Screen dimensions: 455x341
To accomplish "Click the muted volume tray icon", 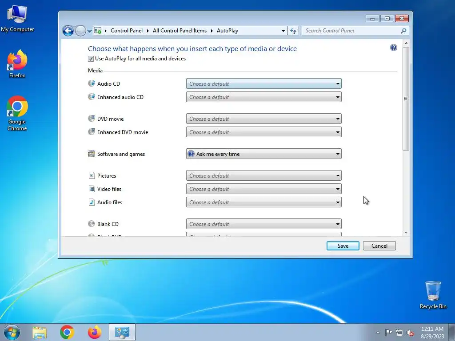I will click(x=410, y=333).
